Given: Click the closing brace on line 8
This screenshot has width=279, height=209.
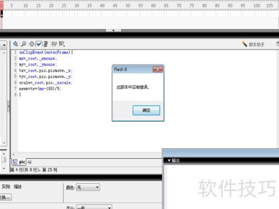Looking at the screenshot, I should coord(20,95).
